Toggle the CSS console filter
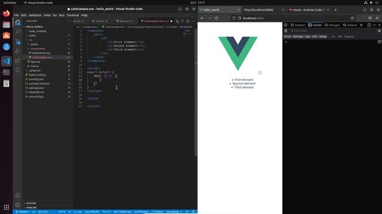Image resolution: width=382 pixels, height=214 pixels. tap(333, 36)
